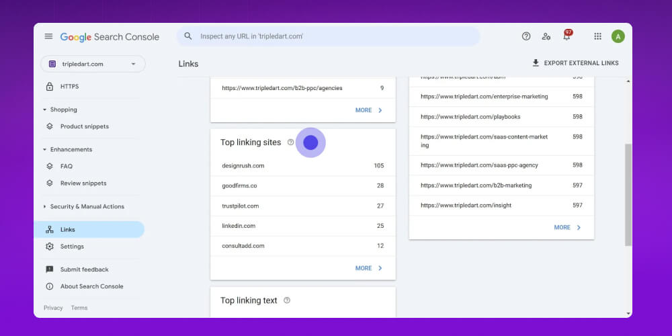Open the Privacy link in footer

pos(53,308)
